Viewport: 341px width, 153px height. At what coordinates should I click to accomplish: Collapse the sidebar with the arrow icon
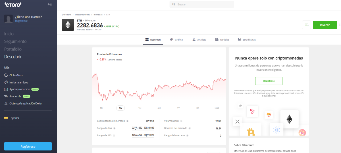point(50,4)
